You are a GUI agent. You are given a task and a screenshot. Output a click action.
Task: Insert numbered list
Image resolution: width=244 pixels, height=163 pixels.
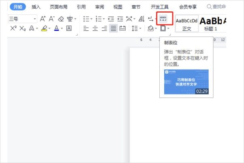point(98,19)
